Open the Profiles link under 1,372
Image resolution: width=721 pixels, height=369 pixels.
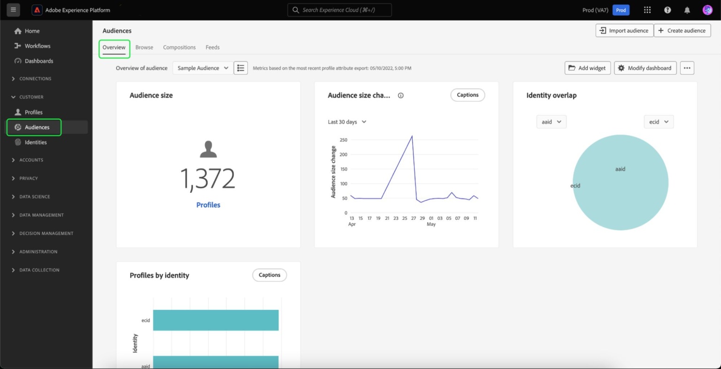tap(208, 205)
